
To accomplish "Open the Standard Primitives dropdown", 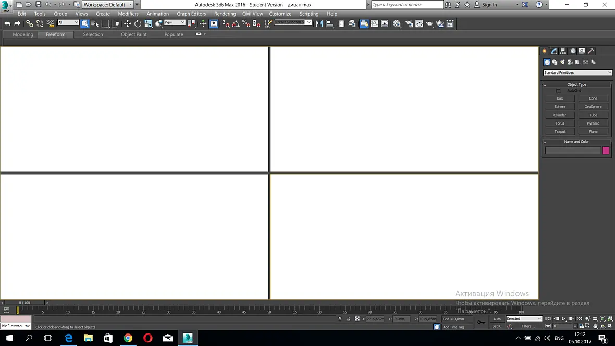I will tap(577, 72).
